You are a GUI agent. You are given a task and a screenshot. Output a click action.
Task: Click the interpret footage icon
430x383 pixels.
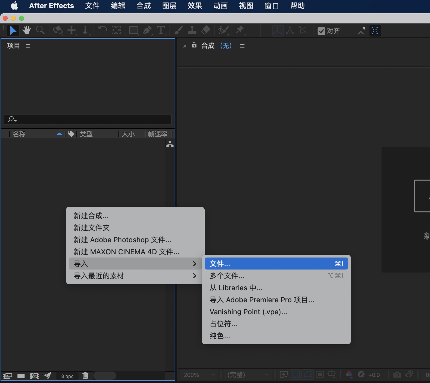(x=7, y=376)
